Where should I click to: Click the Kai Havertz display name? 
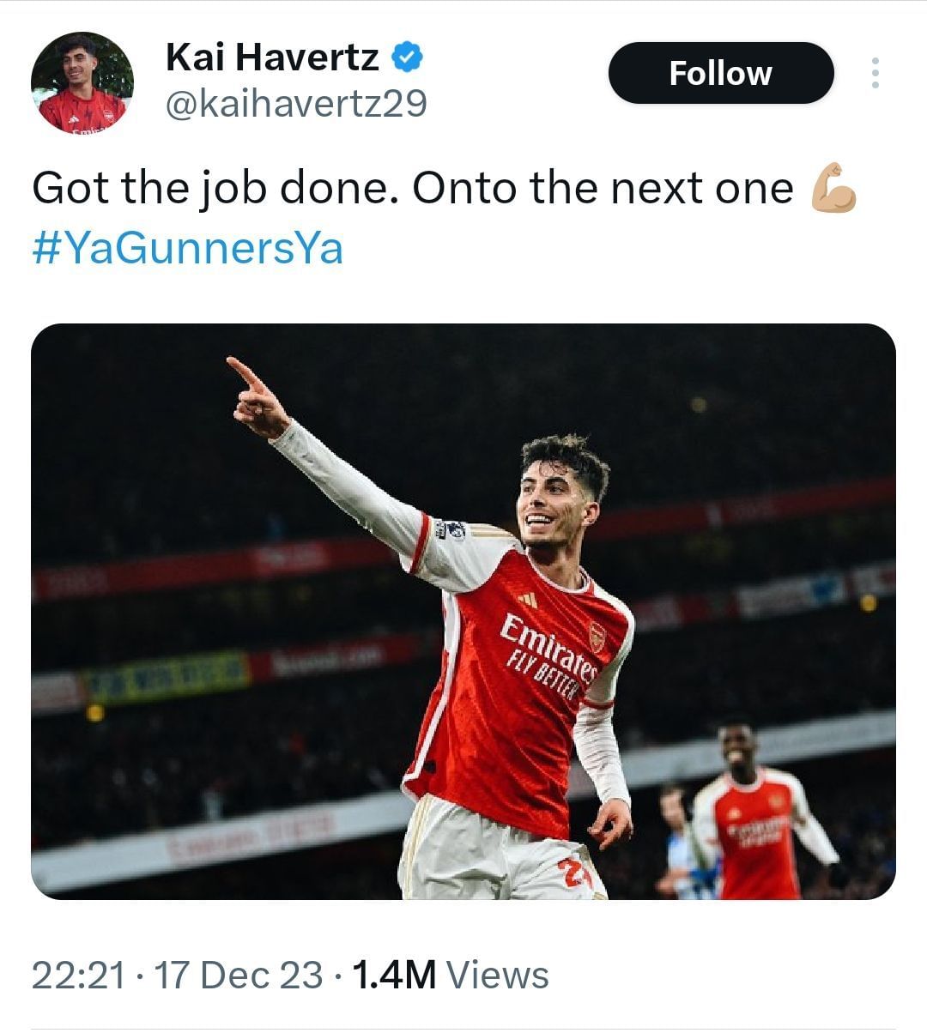point(272,57)
